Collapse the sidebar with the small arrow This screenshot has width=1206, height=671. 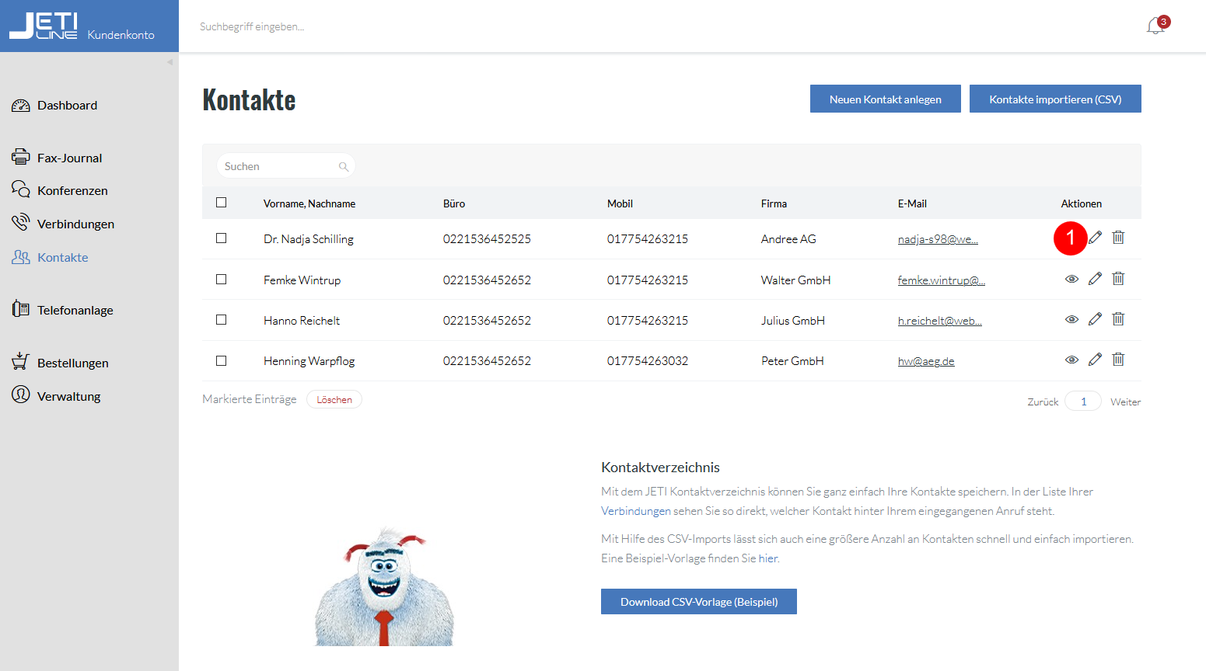coord(170,62)
